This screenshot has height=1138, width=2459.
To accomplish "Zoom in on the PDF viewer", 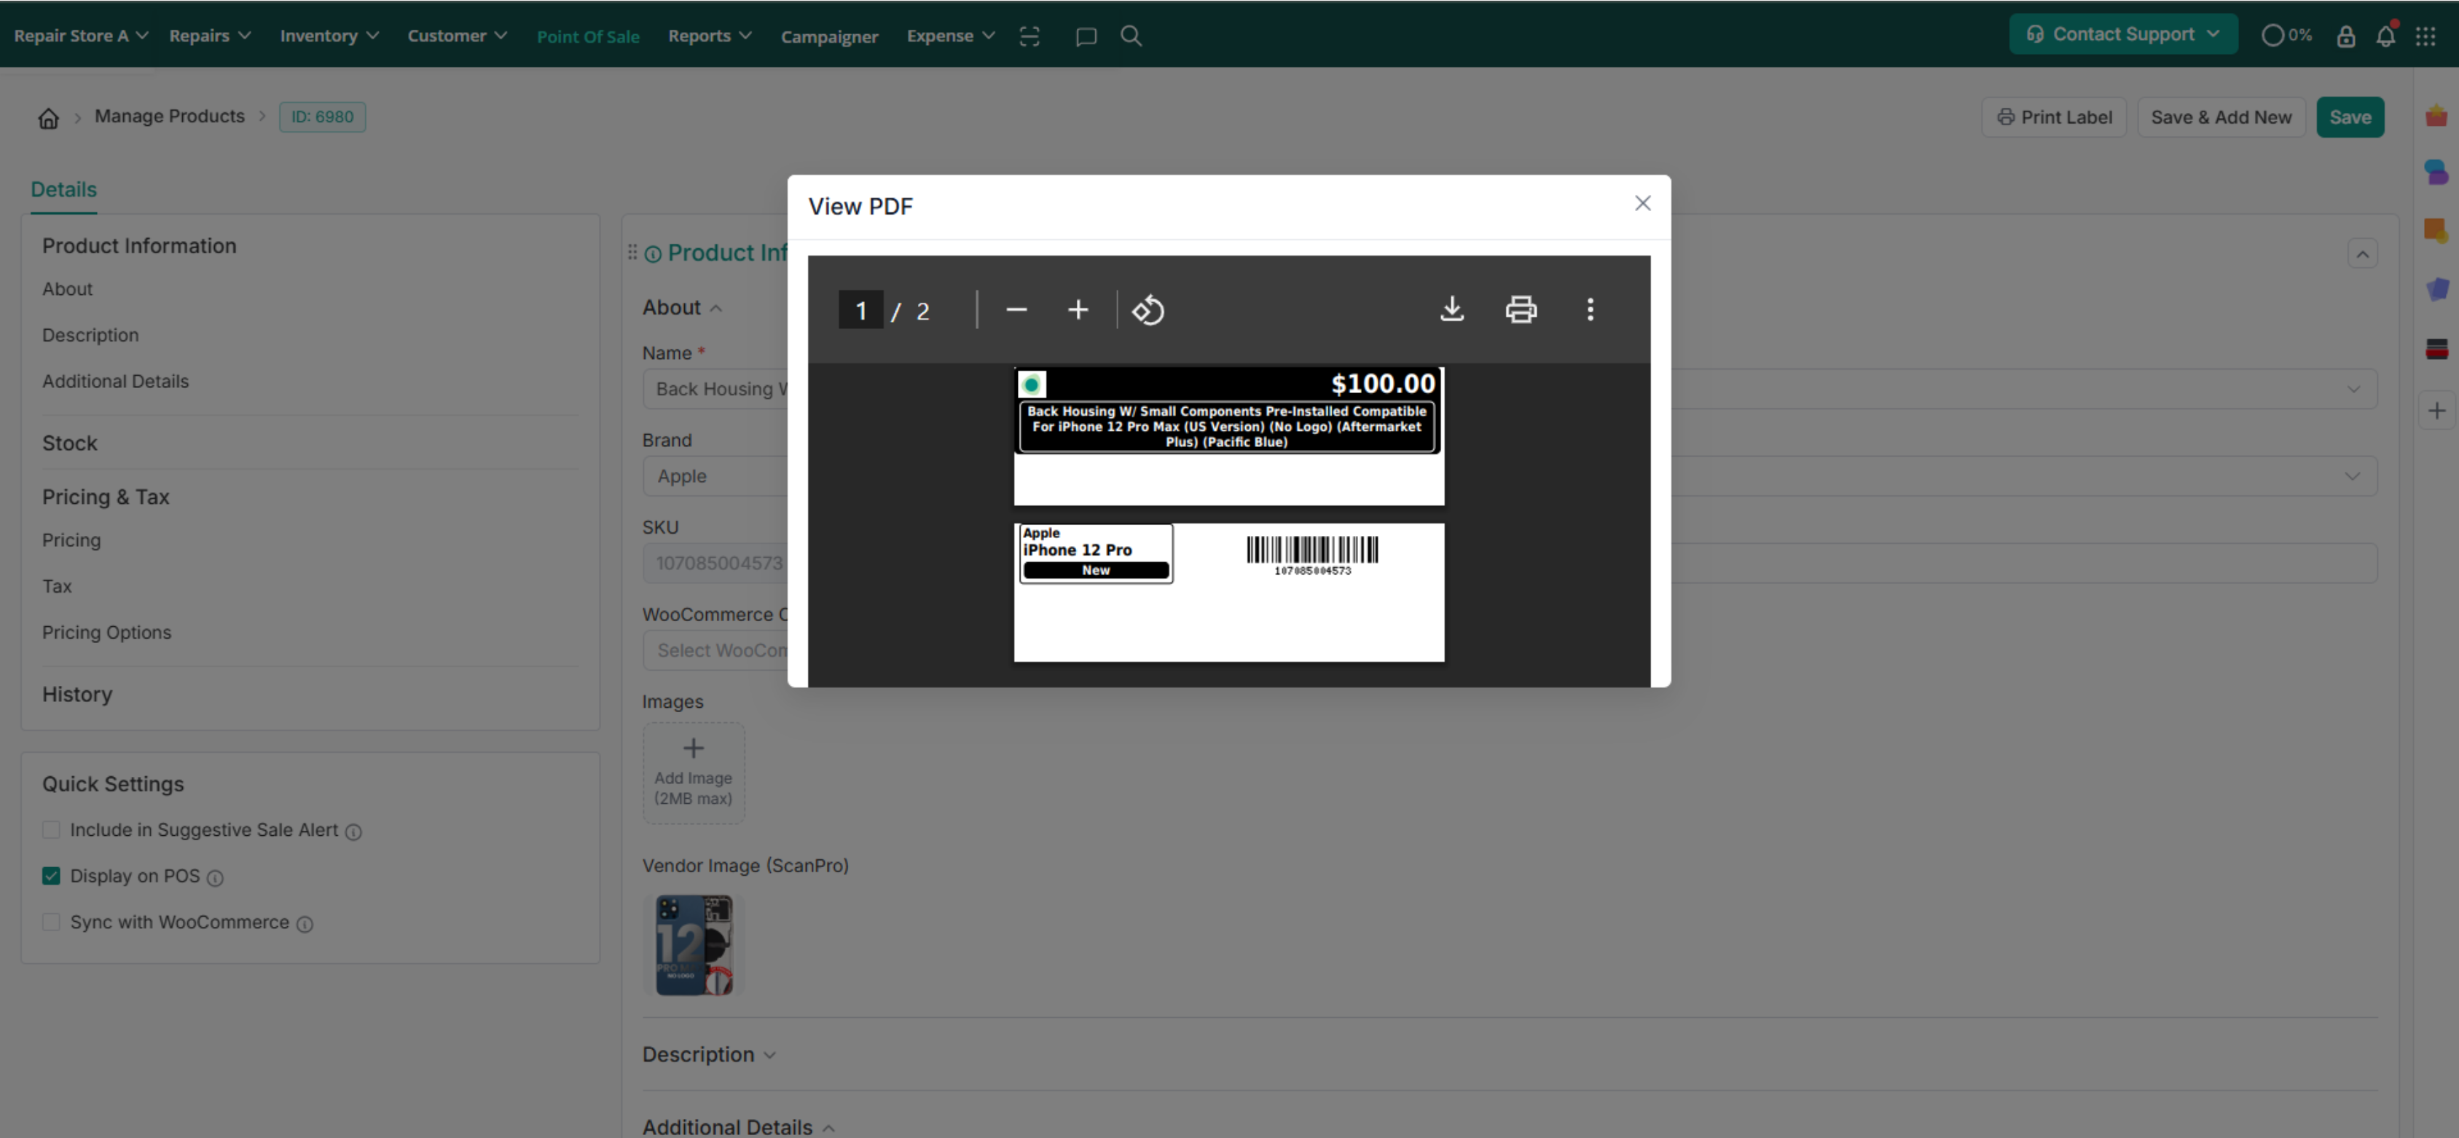I will 1078,310.
